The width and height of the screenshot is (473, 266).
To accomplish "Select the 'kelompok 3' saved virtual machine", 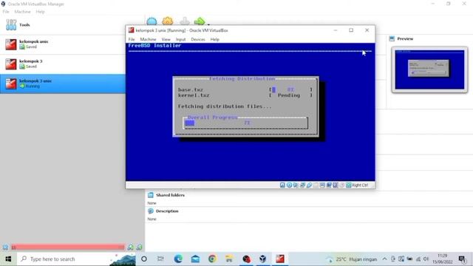I will [x=62, y=64].
